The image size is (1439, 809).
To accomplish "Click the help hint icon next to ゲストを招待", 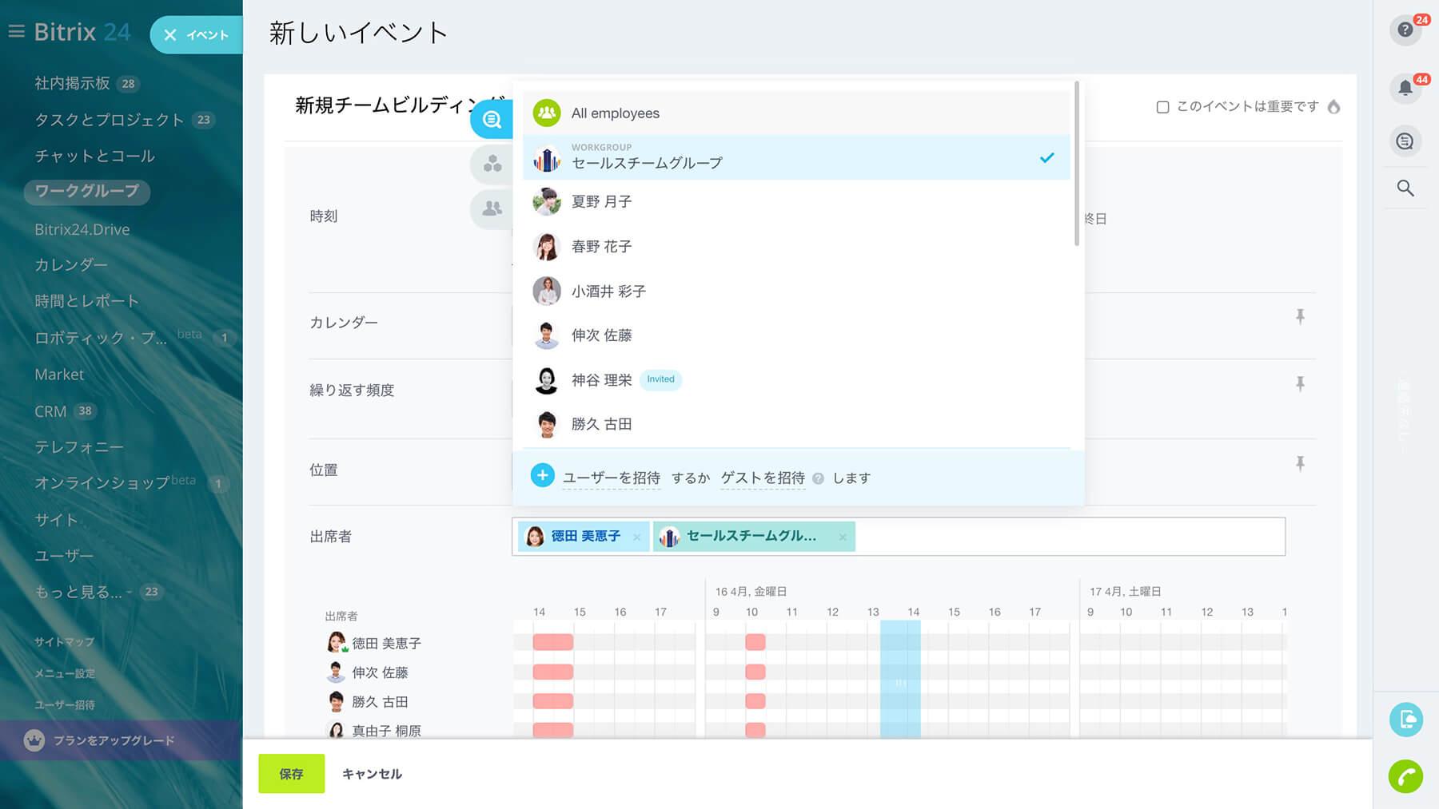I will pos(818,479).
